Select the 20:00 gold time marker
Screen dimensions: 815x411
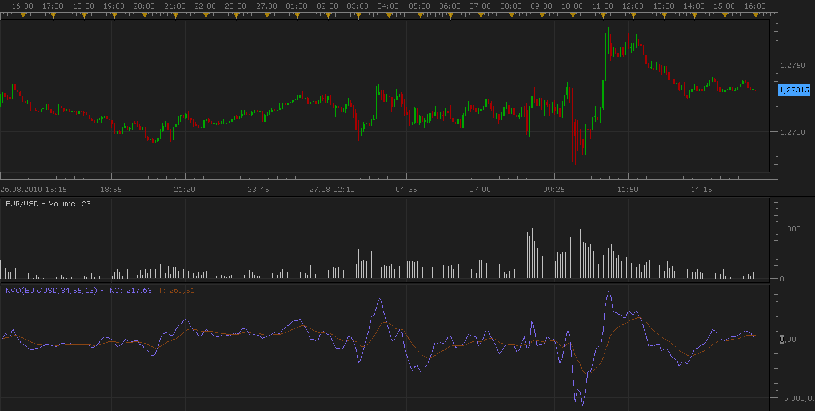coord(144,16)
